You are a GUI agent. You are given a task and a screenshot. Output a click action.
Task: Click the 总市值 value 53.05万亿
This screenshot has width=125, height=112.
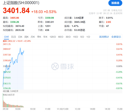click(x=79, y=30)
